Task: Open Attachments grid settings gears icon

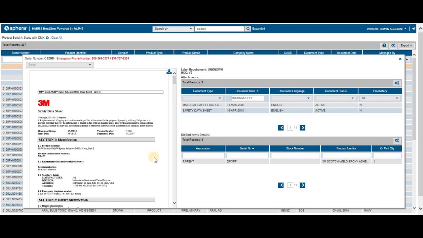Action: click(x=397, y=83)
